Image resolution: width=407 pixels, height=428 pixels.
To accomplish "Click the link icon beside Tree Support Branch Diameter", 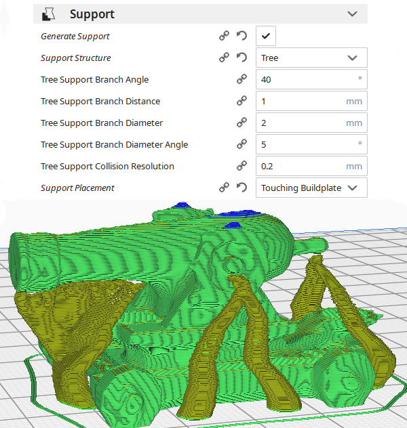I will coord(241,123).
